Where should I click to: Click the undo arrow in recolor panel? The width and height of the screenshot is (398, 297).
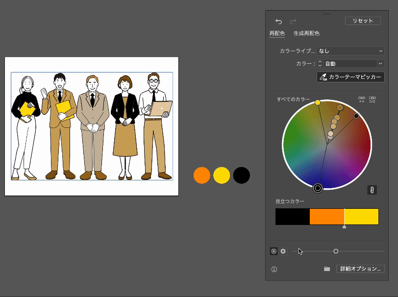click(x=278, y=22)
